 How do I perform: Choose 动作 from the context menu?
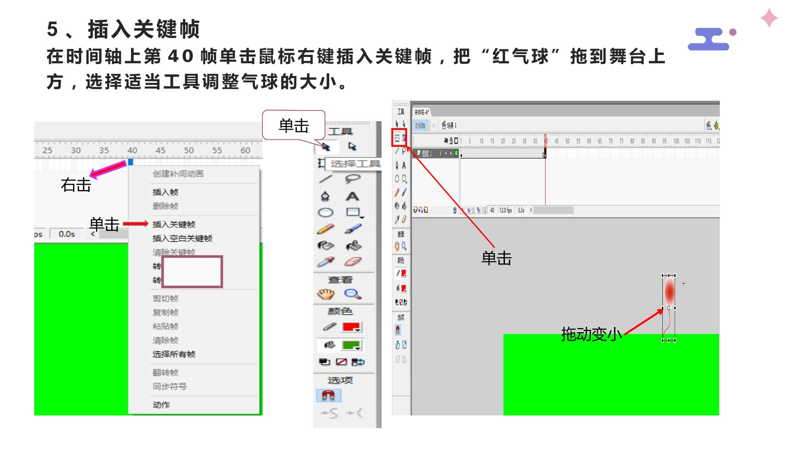[x=161, y=405]
